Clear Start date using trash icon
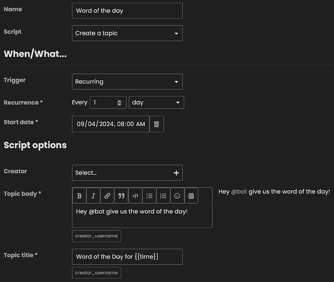Viewport: 334px width, 282px height. 157,124
